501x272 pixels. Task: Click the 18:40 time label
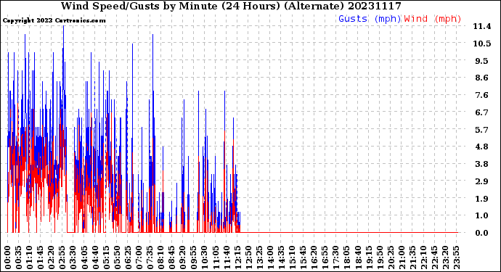point(357,258)
